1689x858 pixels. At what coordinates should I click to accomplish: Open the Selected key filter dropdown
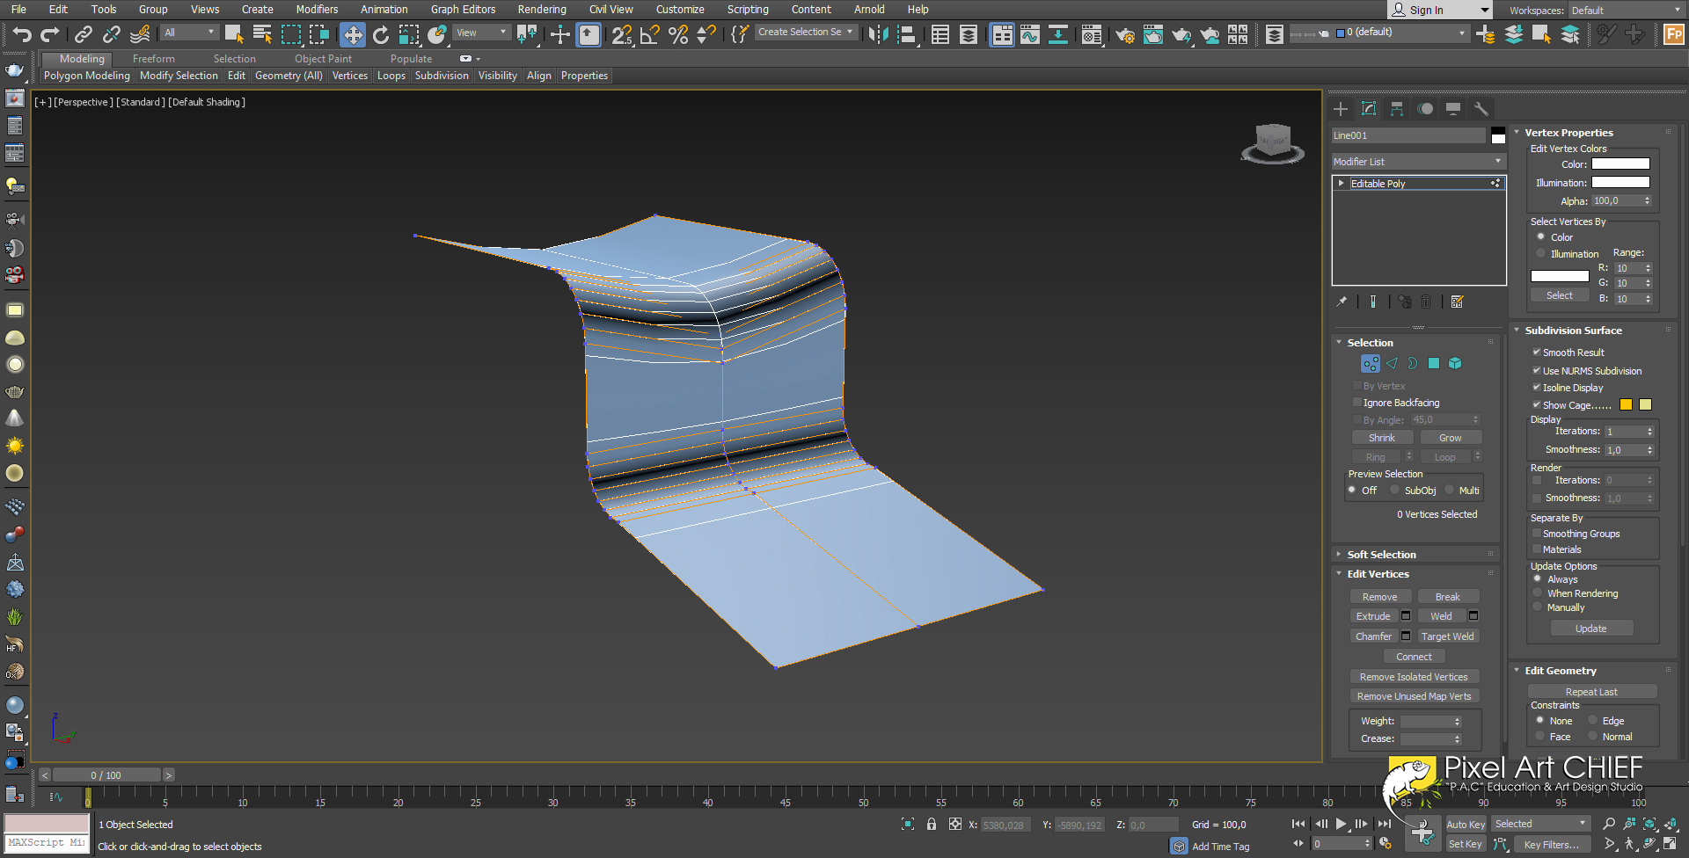pyautogui.click(x=1540, y=824)
